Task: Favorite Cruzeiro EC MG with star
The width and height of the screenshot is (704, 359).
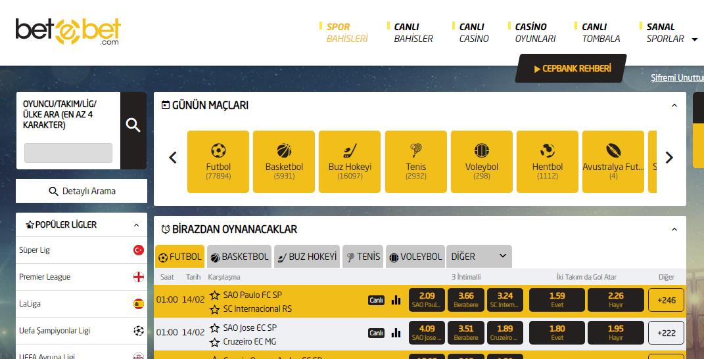Action: (x=215, y=343)
